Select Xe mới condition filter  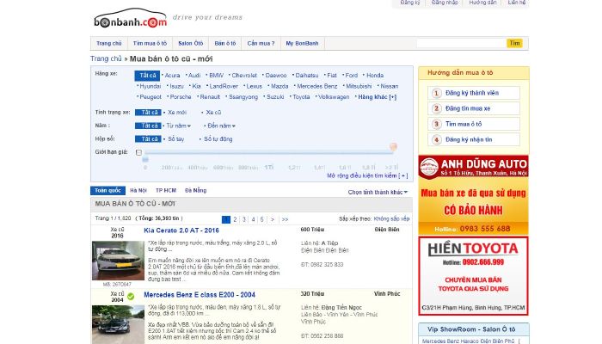tap(177, 113)
